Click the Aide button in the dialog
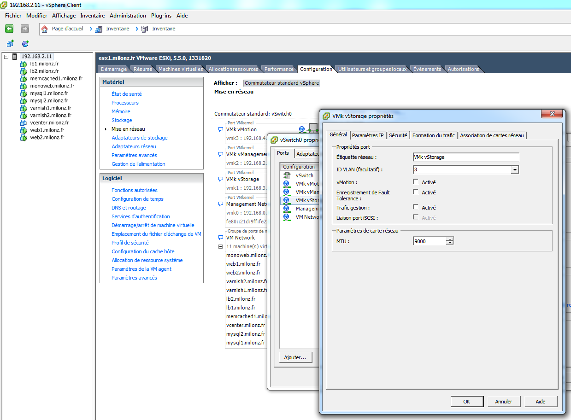571x420 pixels. pos(541,402)
